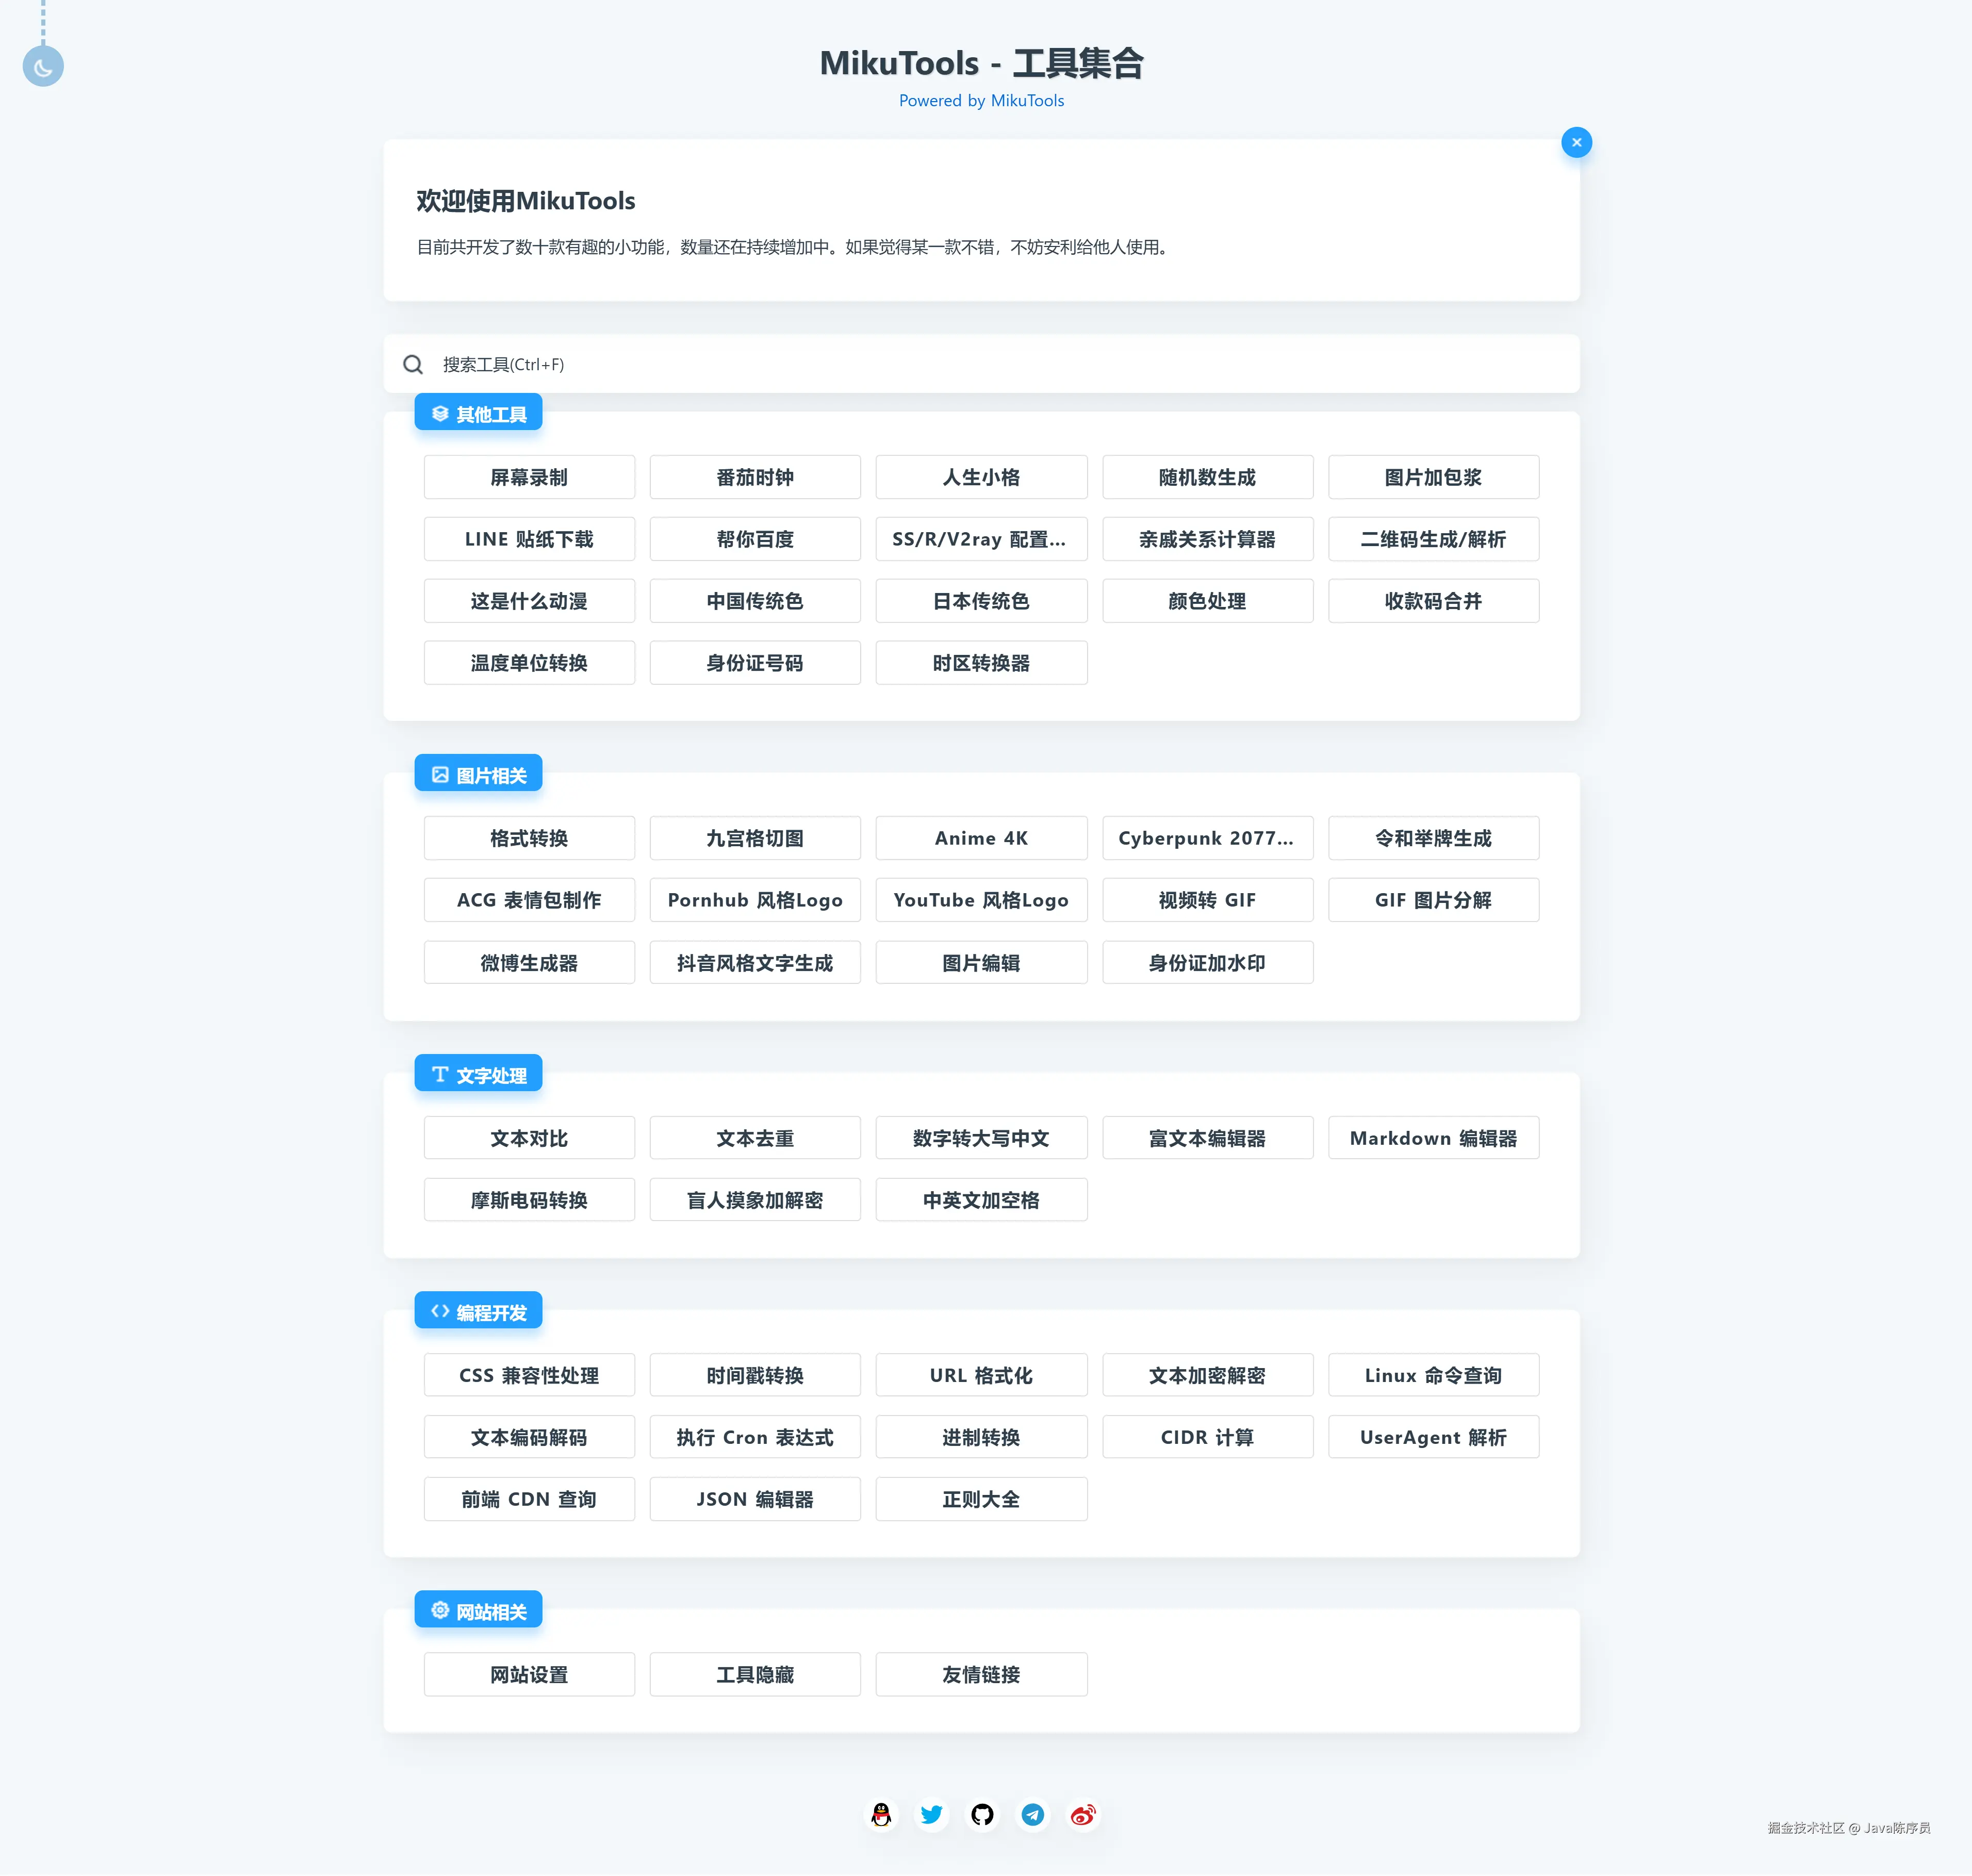Image resolution: width=1972 pixels, height=1876 pixels.
Task: Open the 中国传统色 color tool
Action: tap(754, 601)
